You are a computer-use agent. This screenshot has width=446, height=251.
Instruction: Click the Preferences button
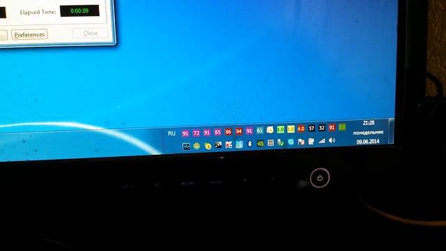click(29, 34)
